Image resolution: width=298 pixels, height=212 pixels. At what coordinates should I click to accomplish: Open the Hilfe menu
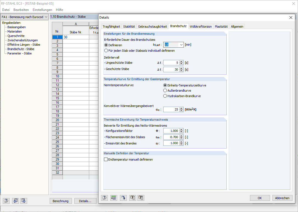59,10
